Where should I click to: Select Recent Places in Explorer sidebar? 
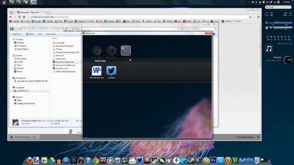[21, 49]
